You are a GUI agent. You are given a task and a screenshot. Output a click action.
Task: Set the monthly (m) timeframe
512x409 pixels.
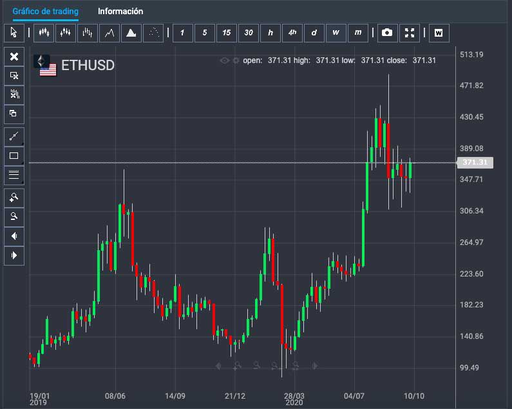[358, 33]
